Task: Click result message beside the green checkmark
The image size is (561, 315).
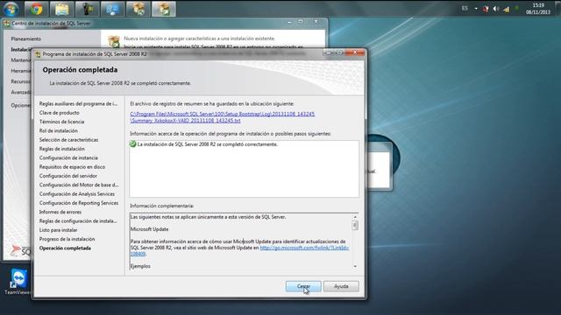Action: tap(208, 144)
